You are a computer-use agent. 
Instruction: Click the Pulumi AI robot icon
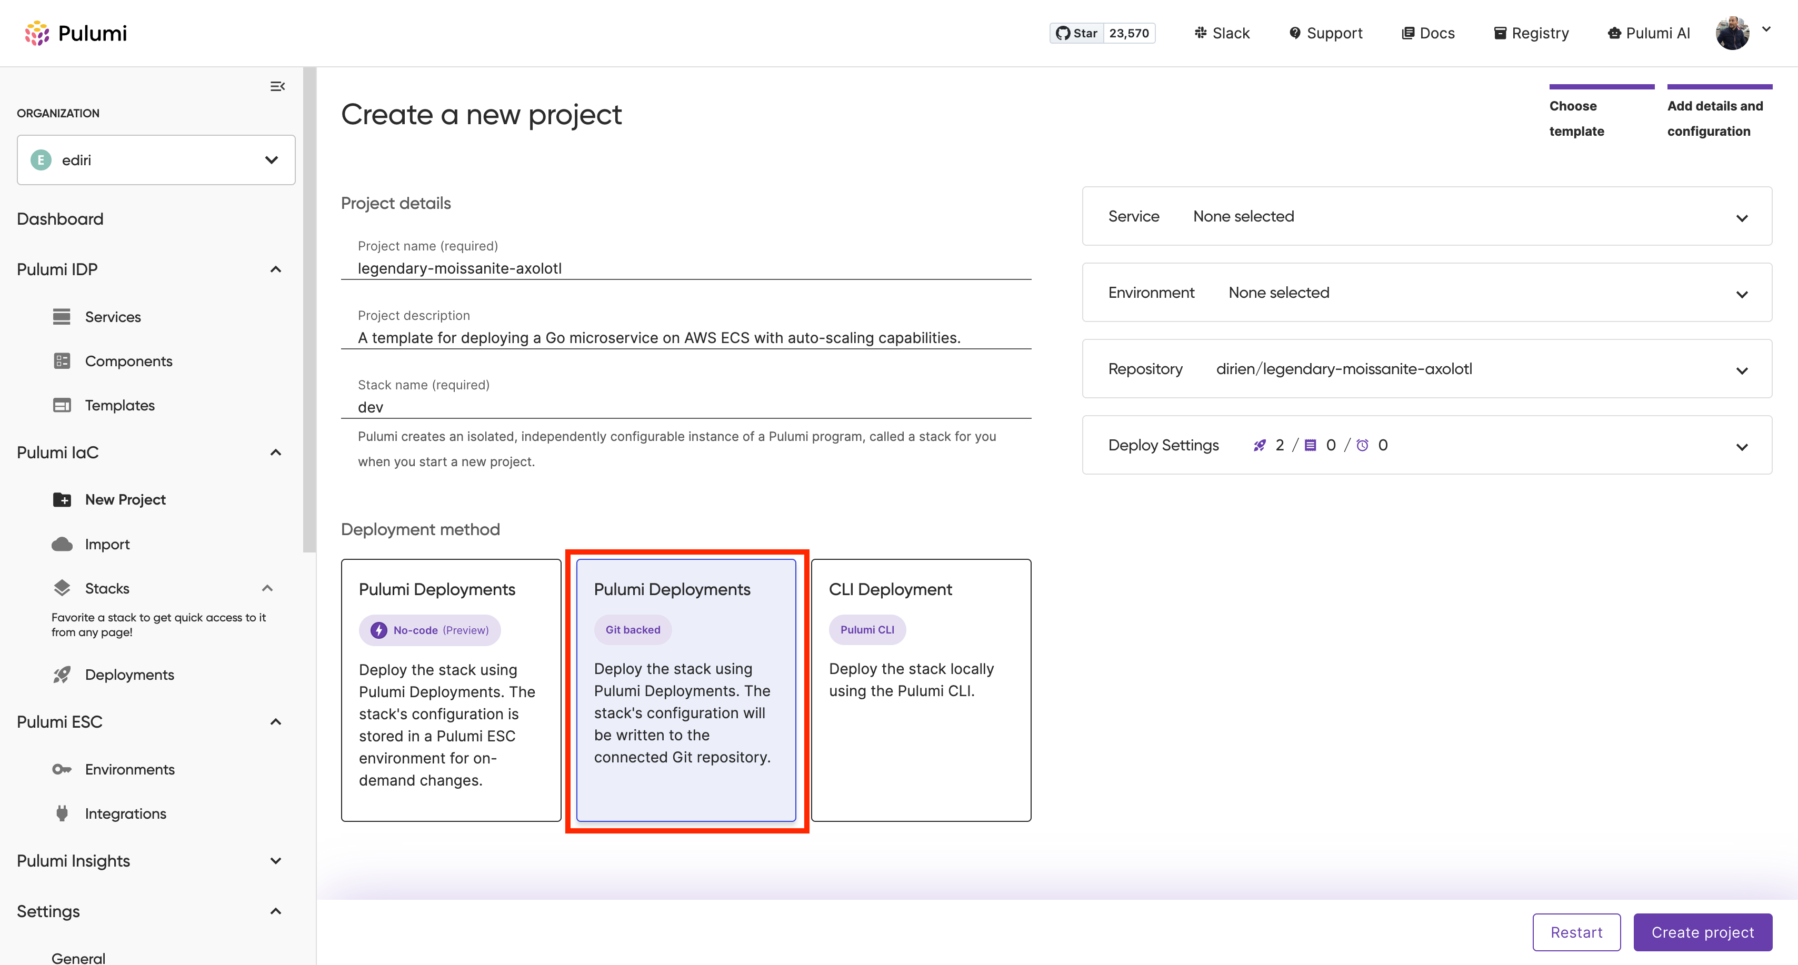point(1614,33)
